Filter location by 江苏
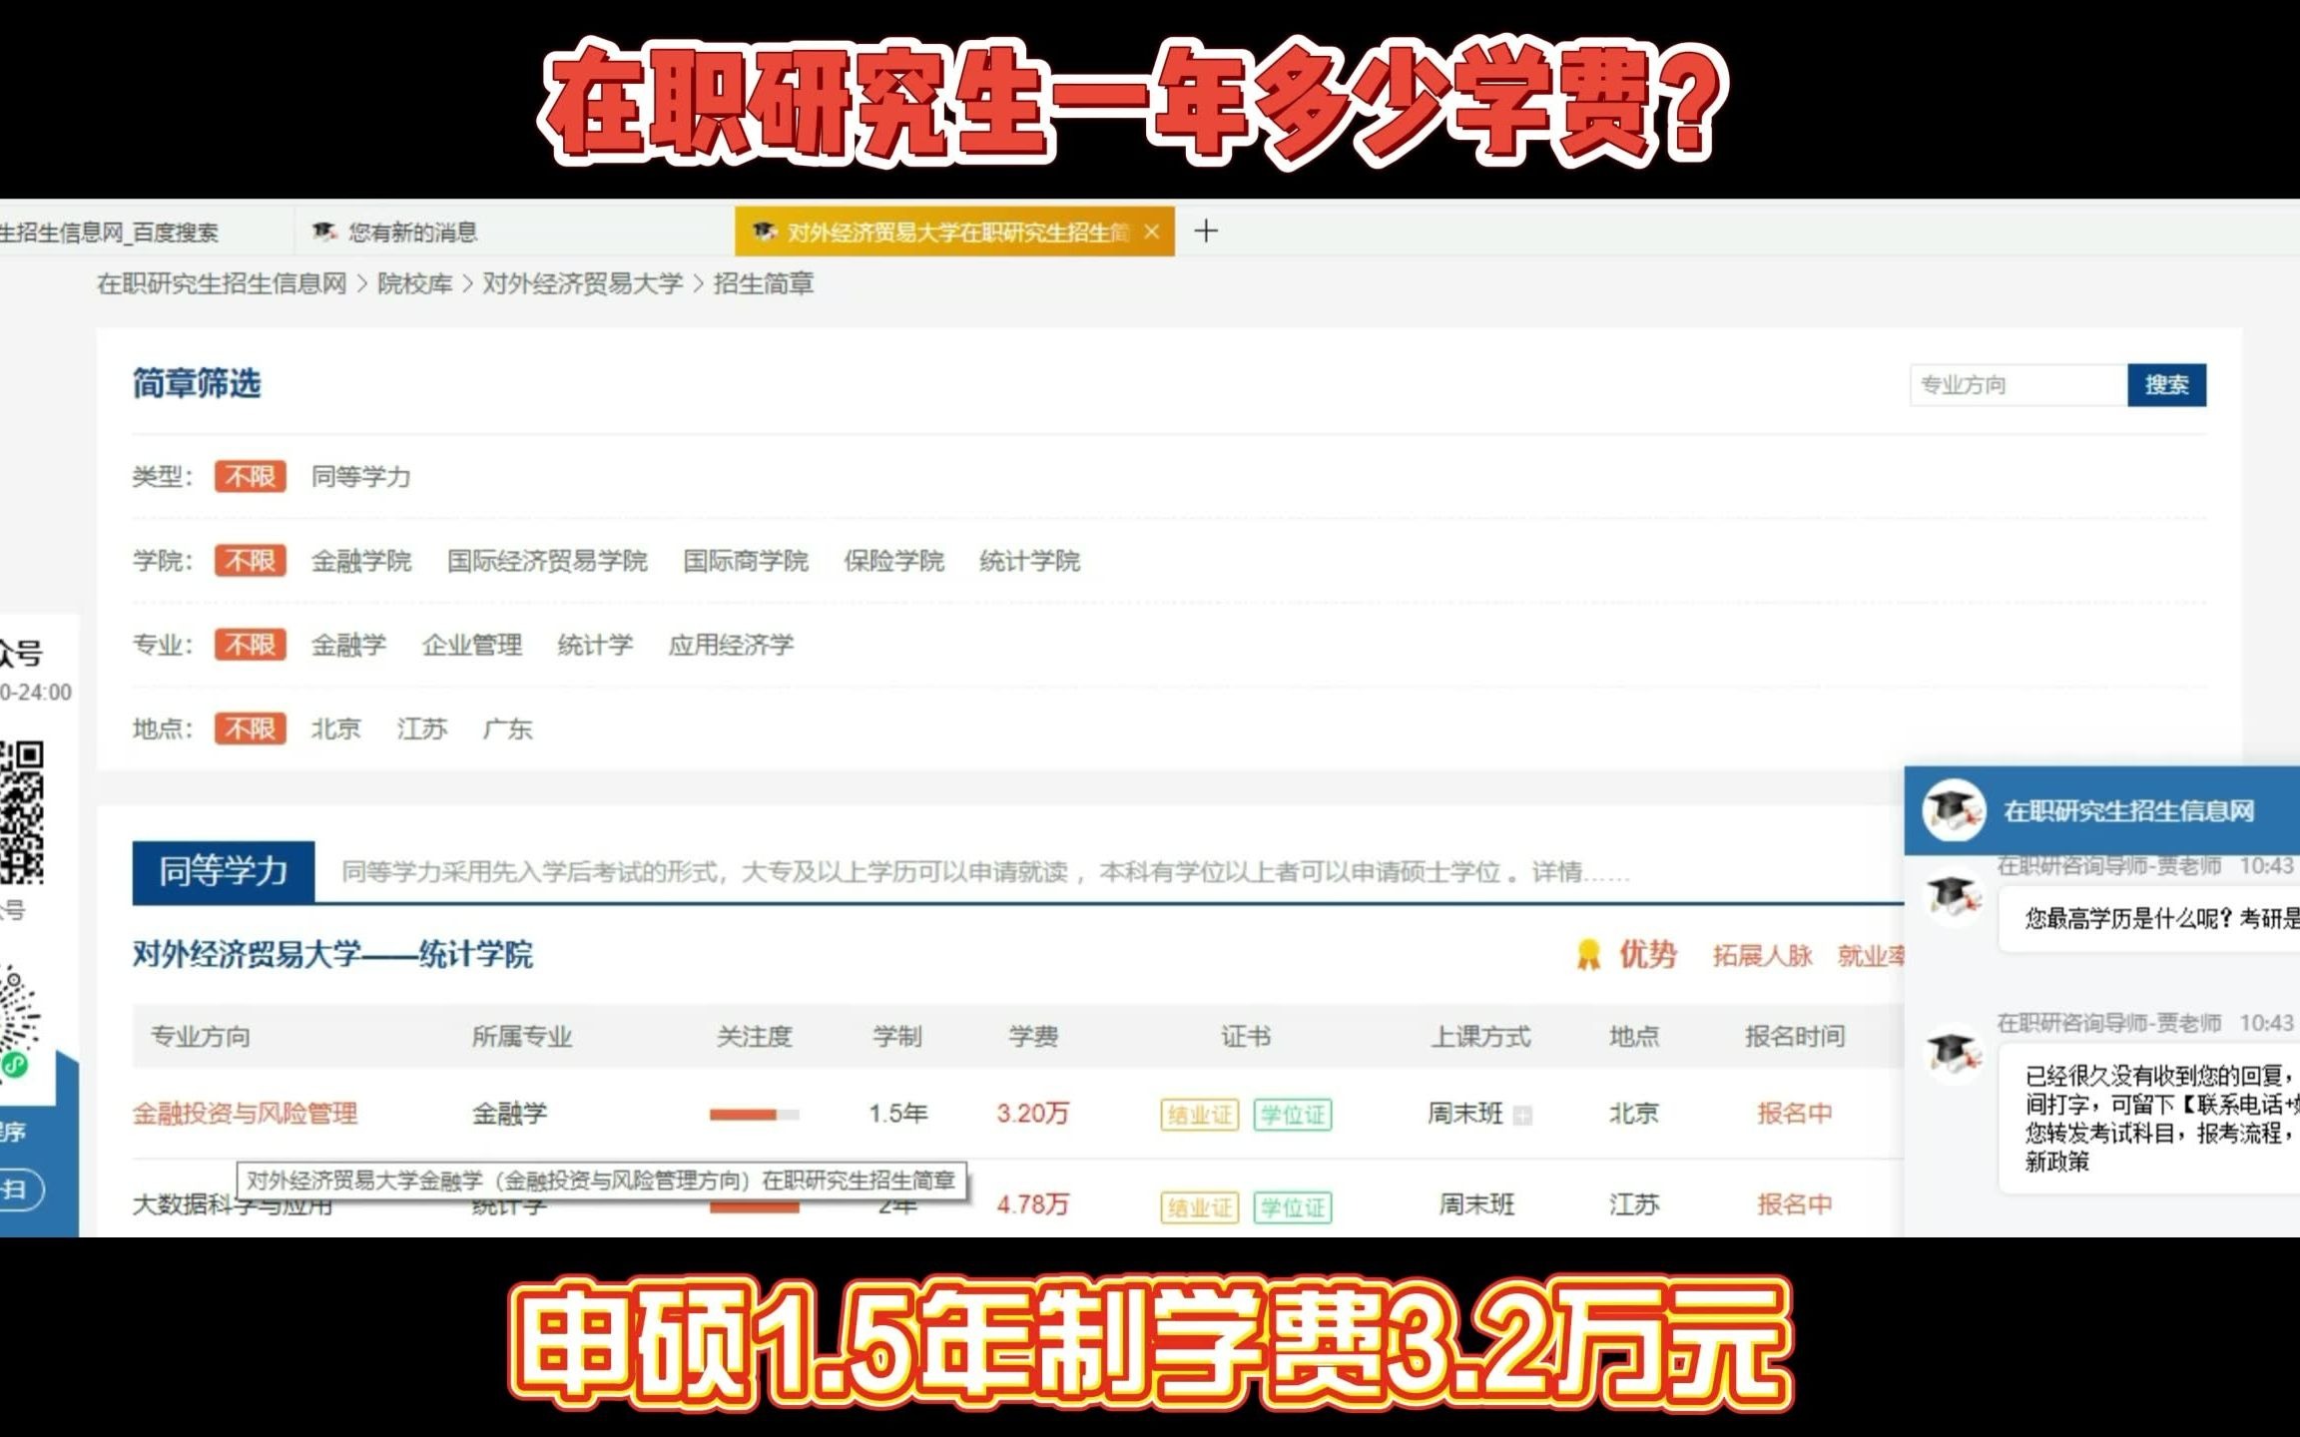 422,728
